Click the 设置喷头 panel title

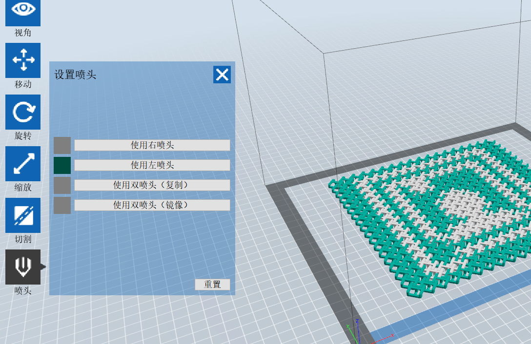75,75
